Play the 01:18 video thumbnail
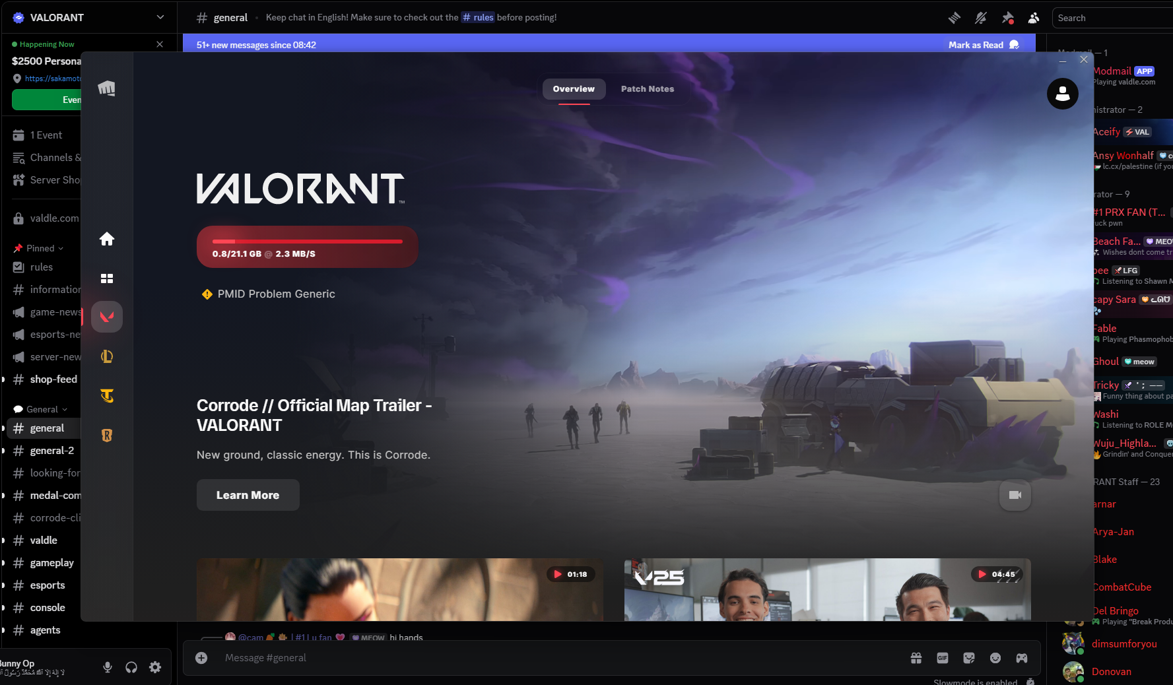This screenshot has width=1173, height=685. point(400,589)
